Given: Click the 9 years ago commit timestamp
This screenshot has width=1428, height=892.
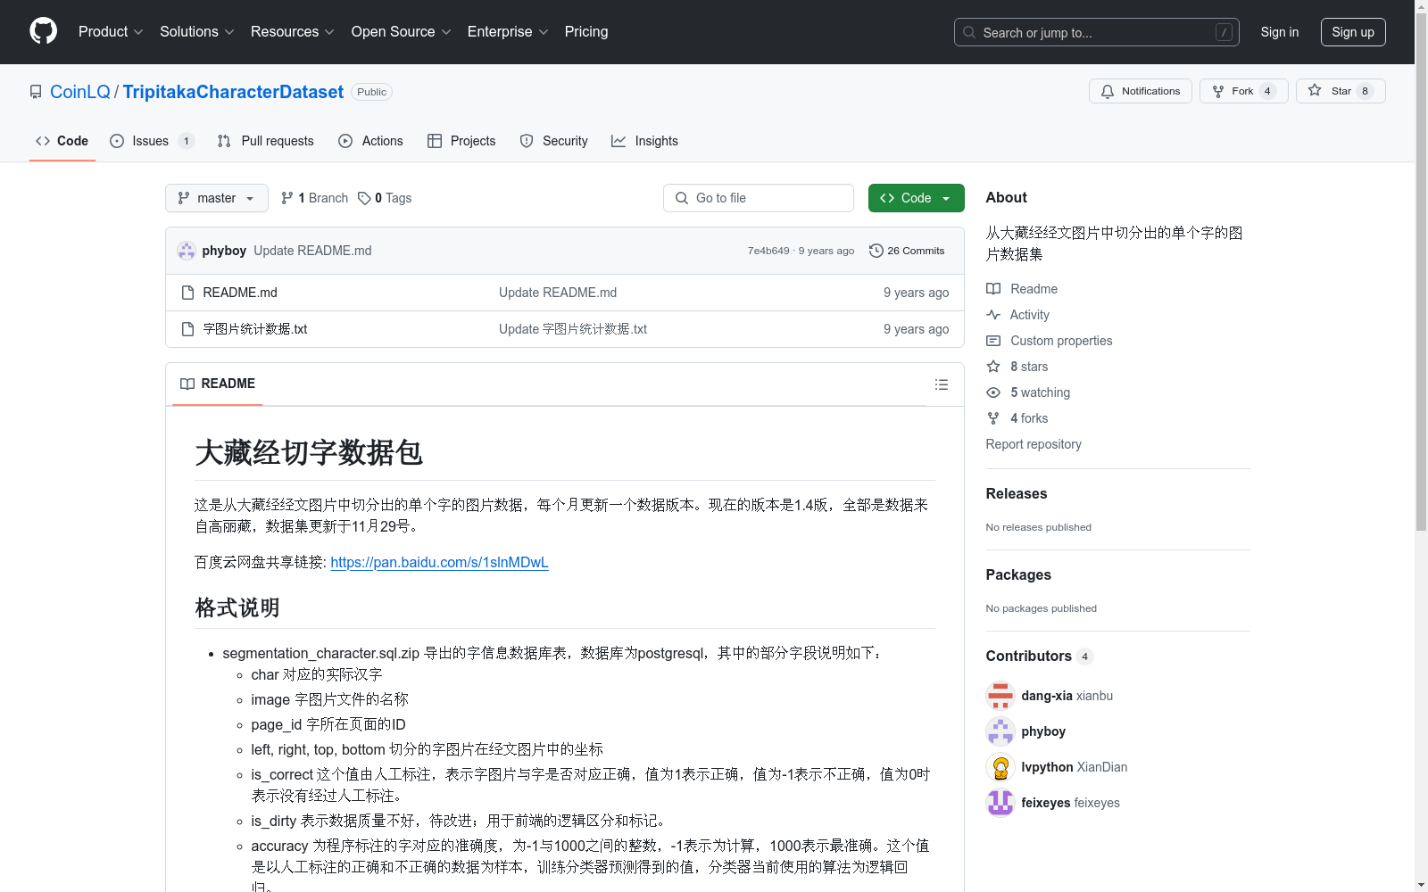Looking at the screenshot, I should (x=826, y=251).
